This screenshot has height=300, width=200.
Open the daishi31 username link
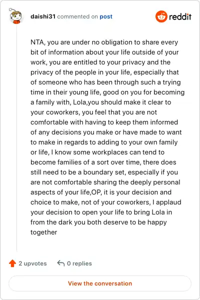(43, 16)
